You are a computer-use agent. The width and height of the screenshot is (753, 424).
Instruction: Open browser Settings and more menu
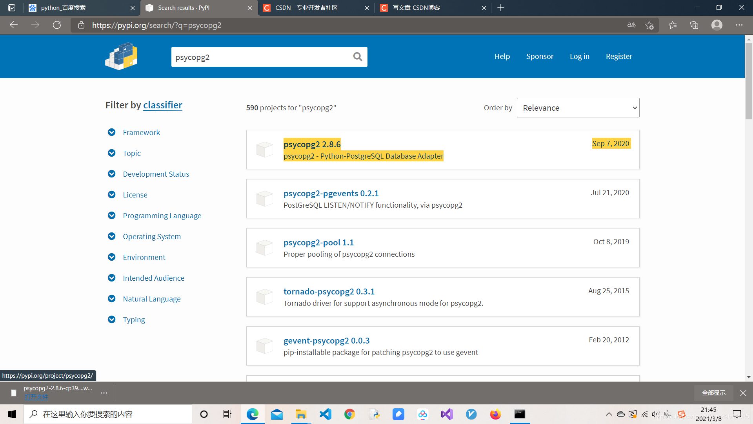(x=739, y=25)
